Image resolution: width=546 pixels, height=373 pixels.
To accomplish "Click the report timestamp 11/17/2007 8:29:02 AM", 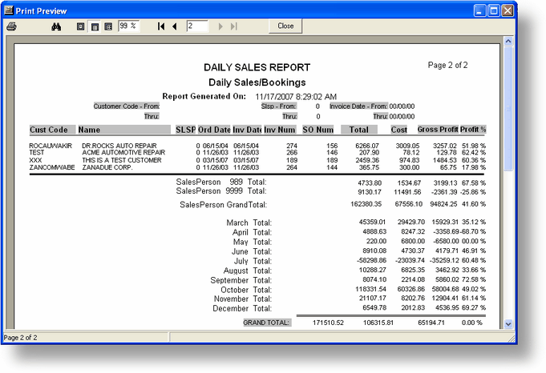I will (x=296, y=97).
